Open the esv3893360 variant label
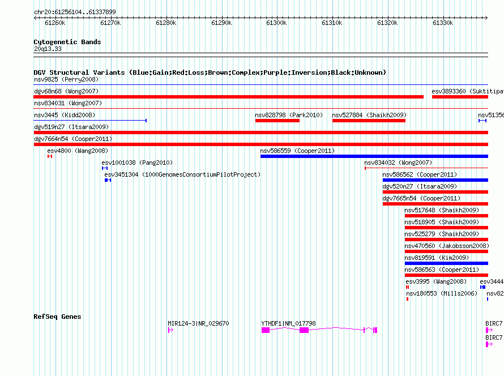 [468, 91]
